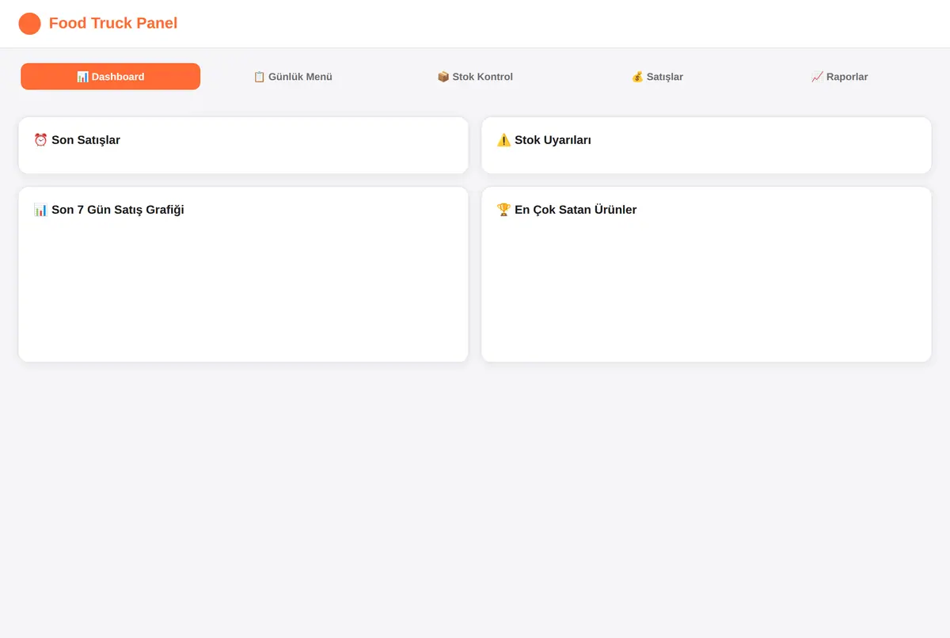This screenshot has width=950, height=638.
Task: Click the warning triangle icon in Stok Uyarıları
Action: coord(503,140)
